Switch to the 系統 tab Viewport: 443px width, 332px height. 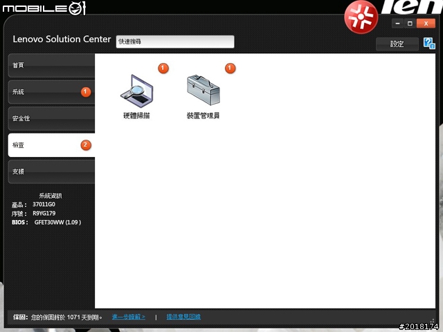tap(51, 92)
